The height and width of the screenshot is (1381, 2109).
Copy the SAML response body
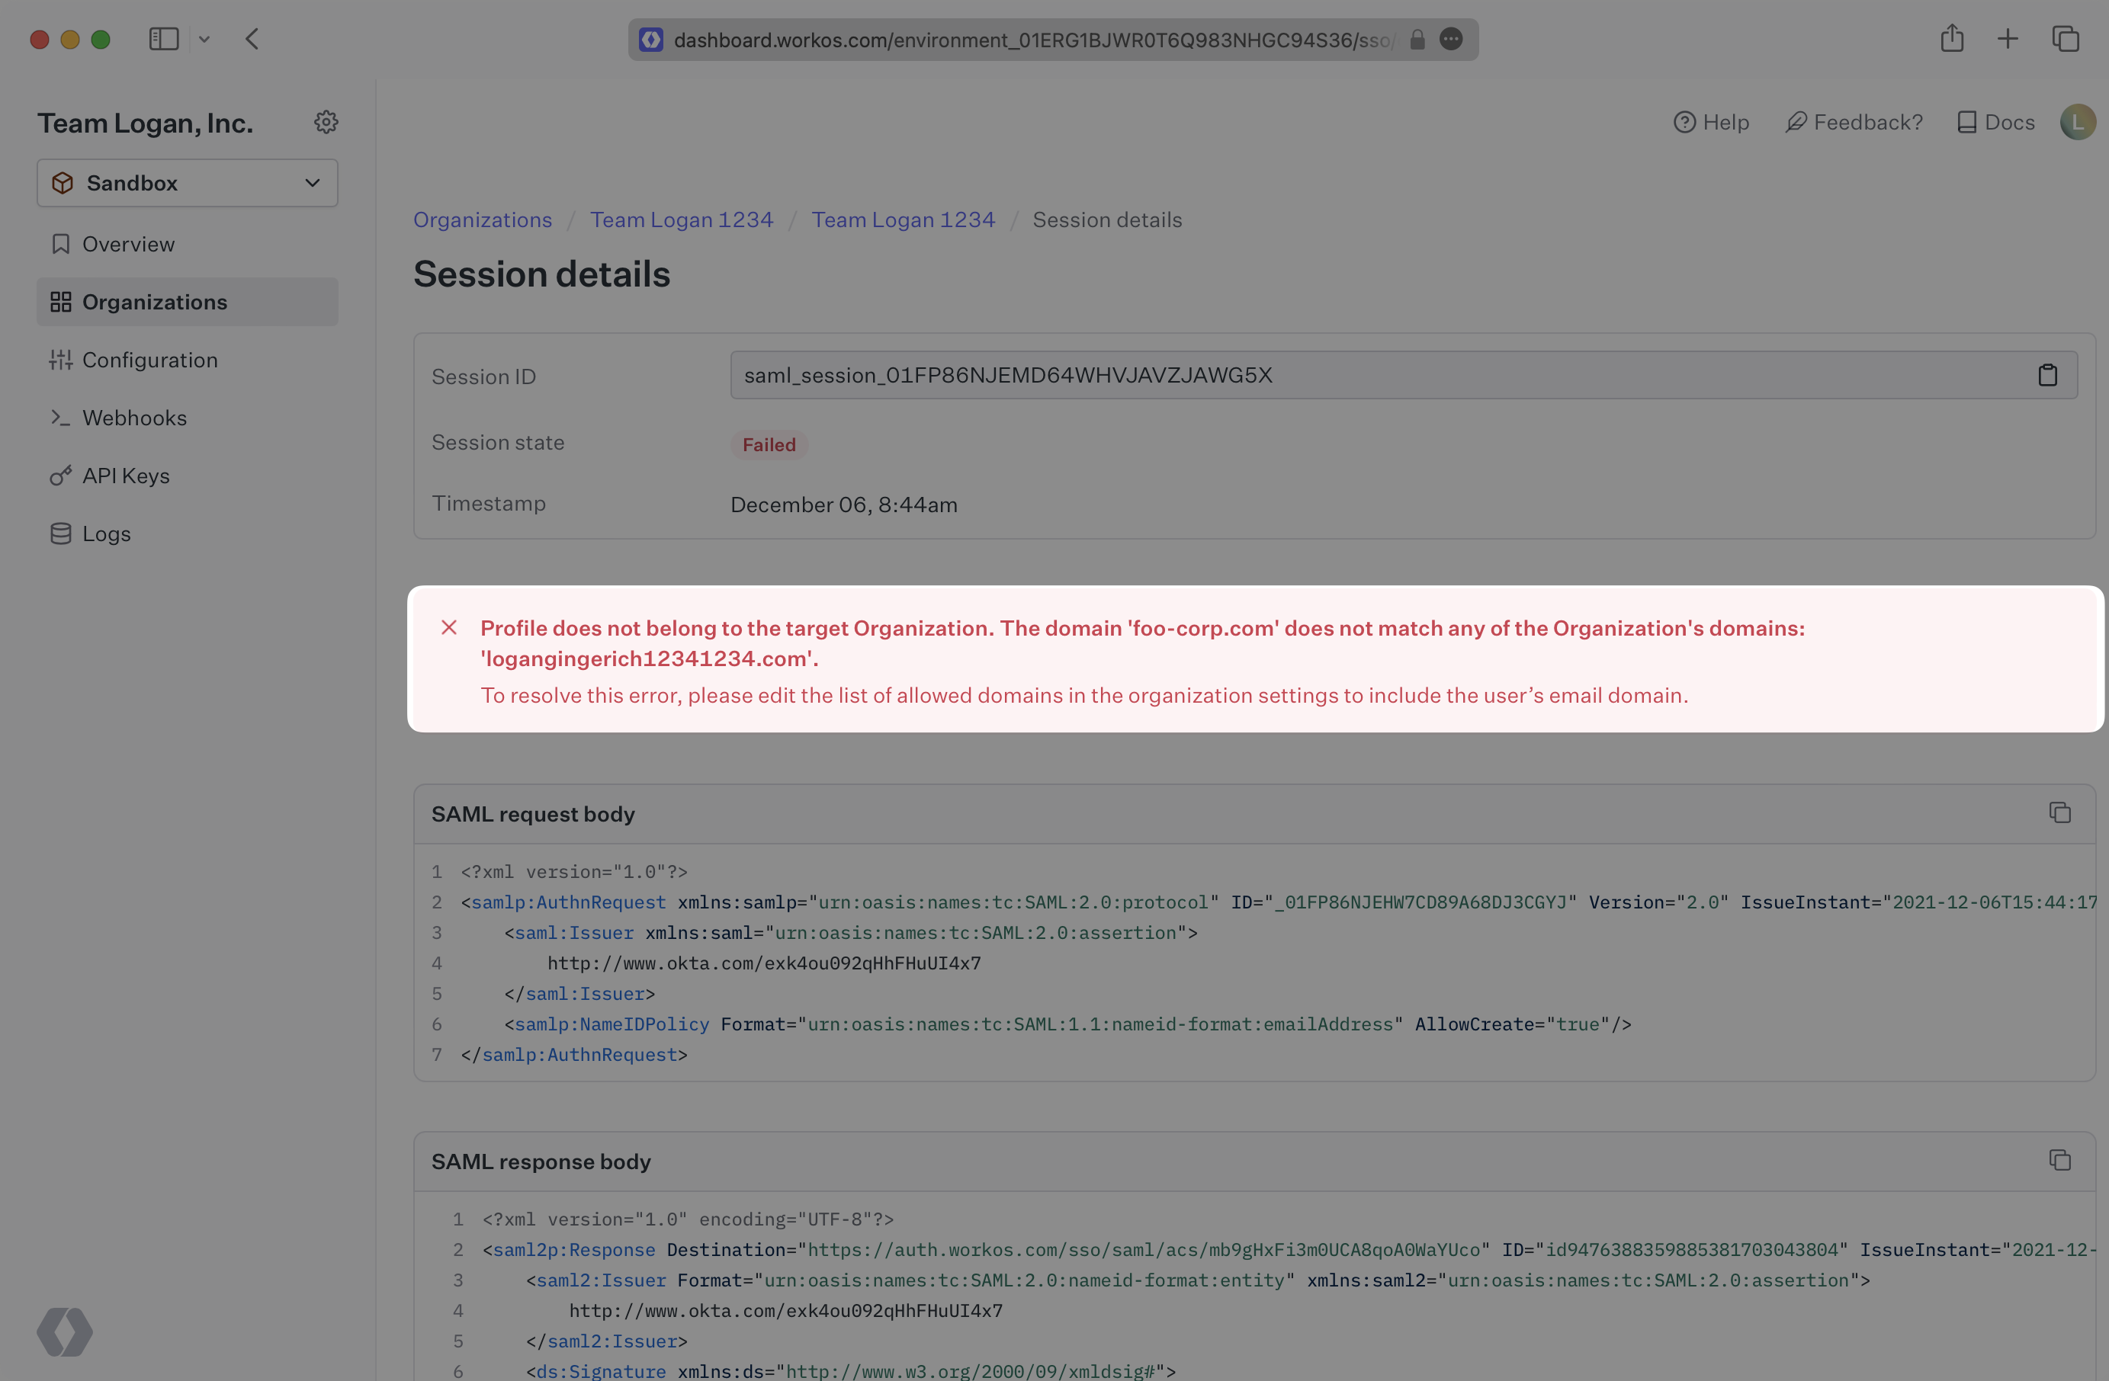(2060, 1161)
